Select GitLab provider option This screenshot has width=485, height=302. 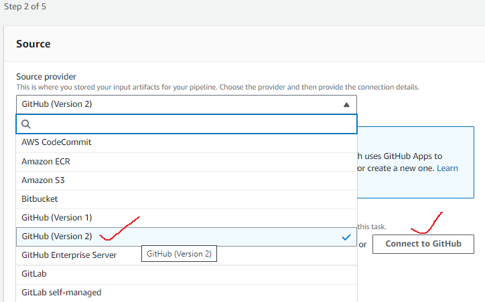point(186,274)
